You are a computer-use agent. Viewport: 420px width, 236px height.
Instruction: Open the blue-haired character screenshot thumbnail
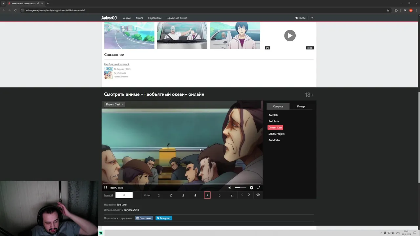235,35
